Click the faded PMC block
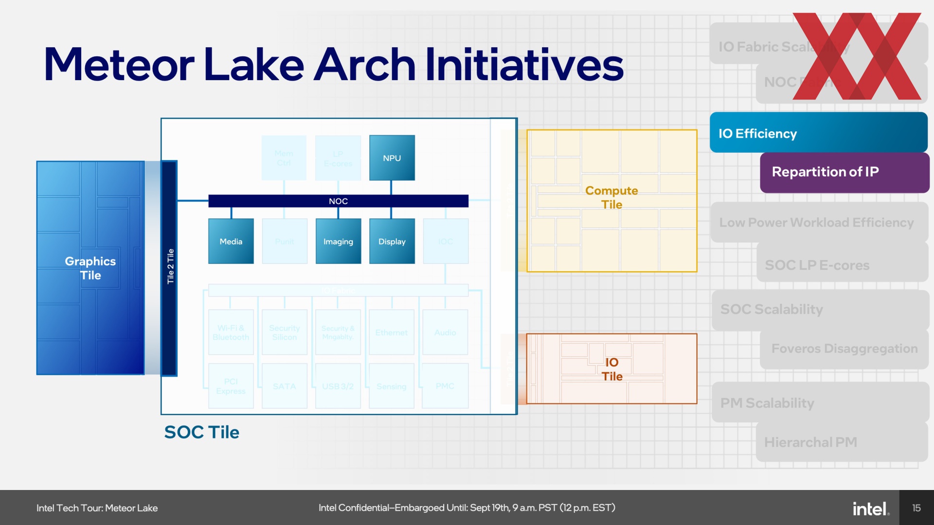Screen dimensions: 934x525 click(445, 386)
